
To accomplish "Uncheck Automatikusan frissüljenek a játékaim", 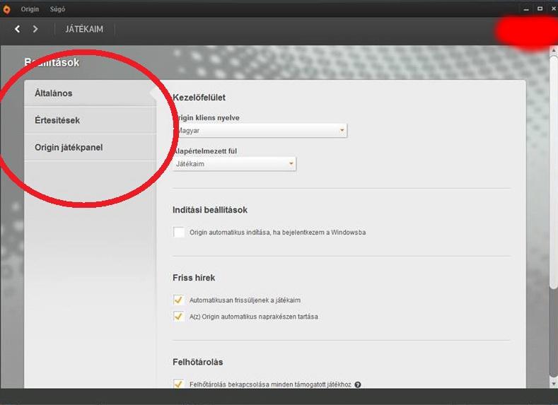I will tap(179, 300).
